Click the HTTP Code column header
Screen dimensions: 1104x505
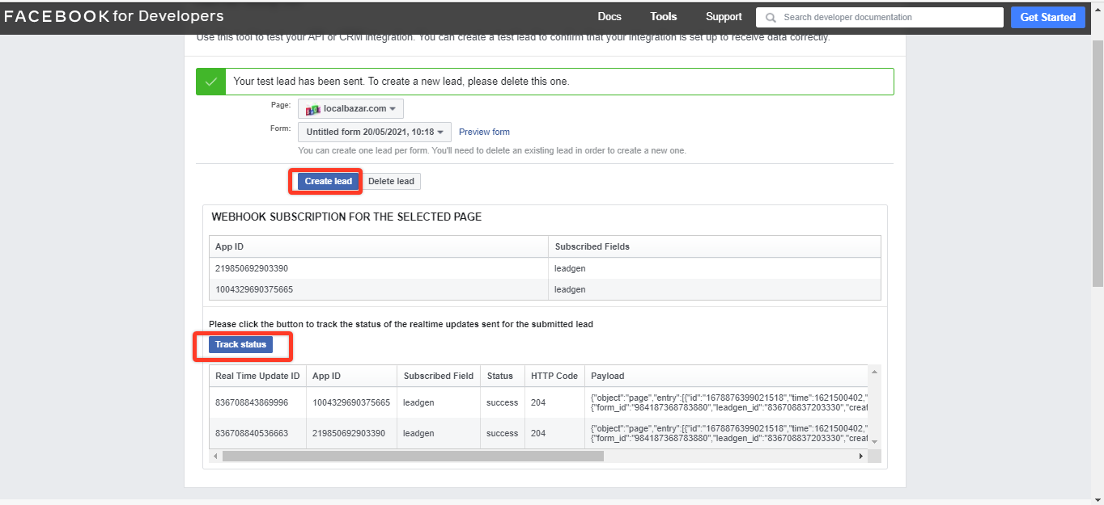554,376
